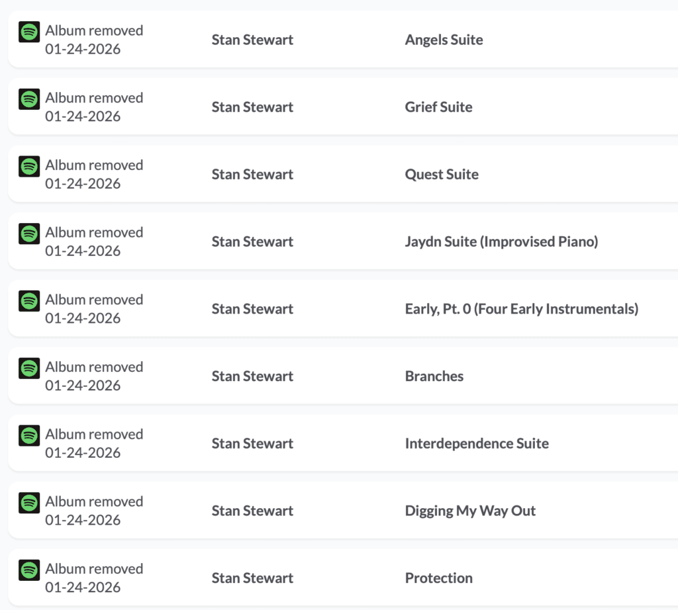This screenshot has height=610, width=678.
Task: Click the Spotify icon next to Quest Suite
Action: point(28,166)
